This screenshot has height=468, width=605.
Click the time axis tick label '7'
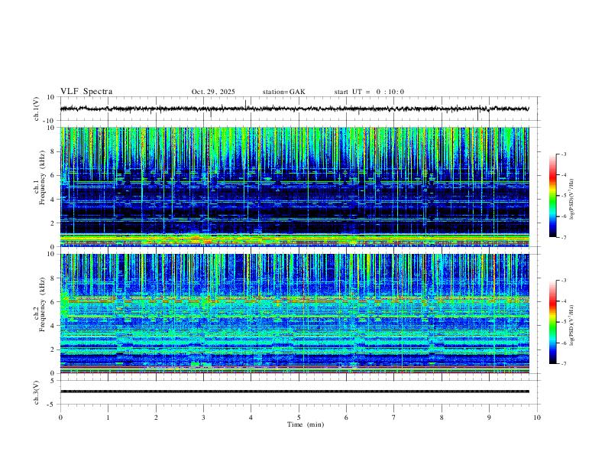(394, 418)
